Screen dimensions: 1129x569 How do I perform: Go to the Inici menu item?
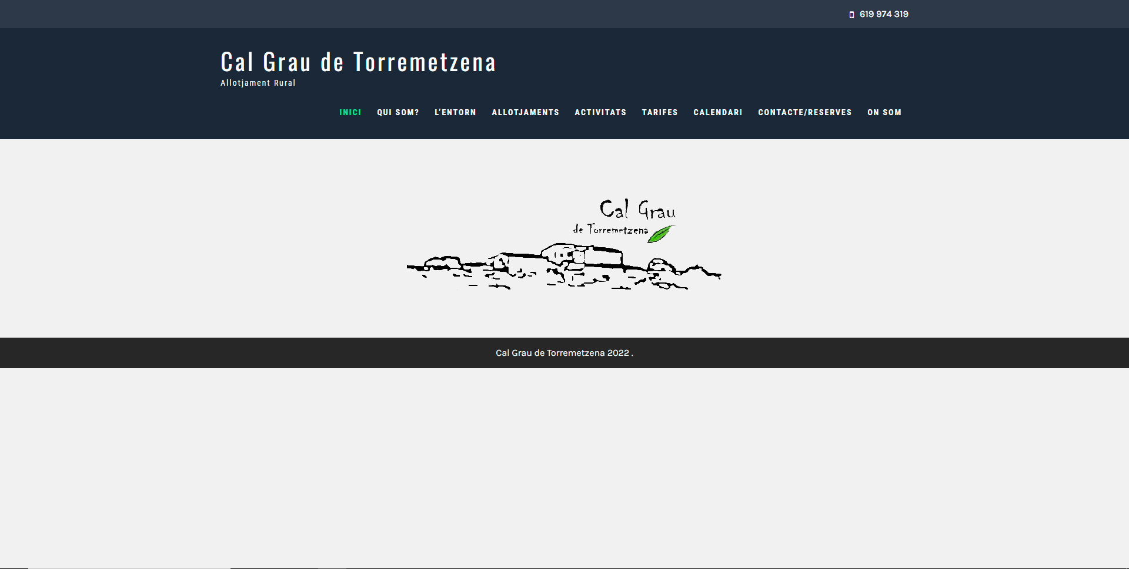(x=350, y=112)
